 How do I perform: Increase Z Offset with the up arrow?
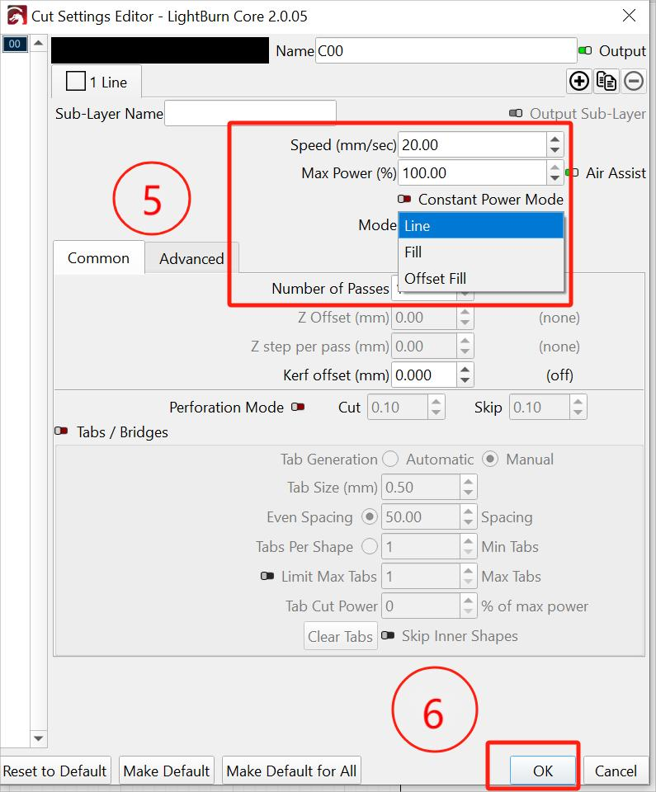pos(465,312)
